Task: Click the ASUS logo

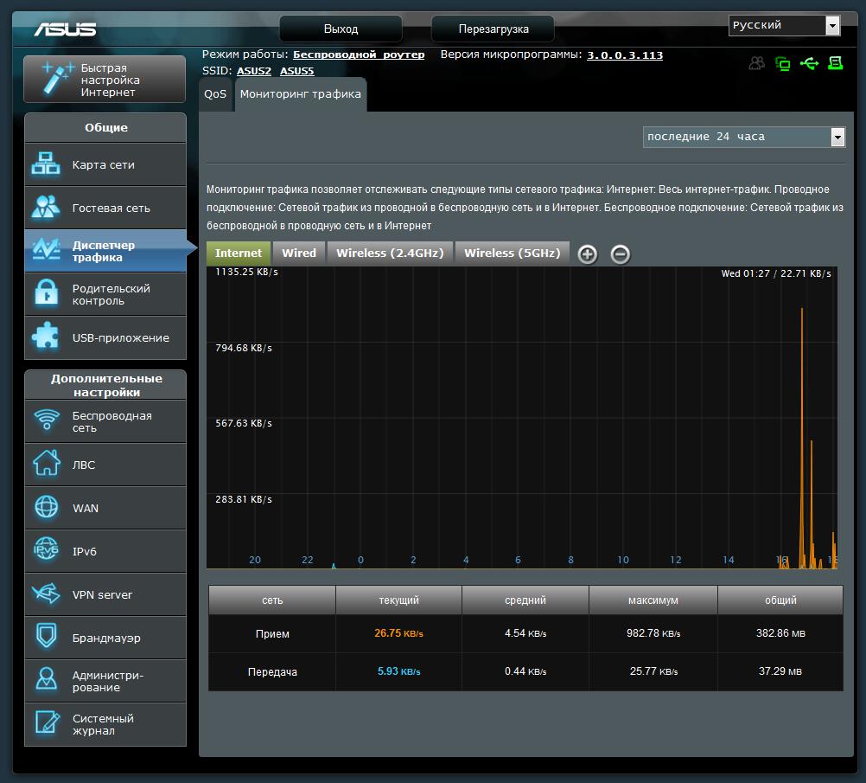Action: coord(65,29)
